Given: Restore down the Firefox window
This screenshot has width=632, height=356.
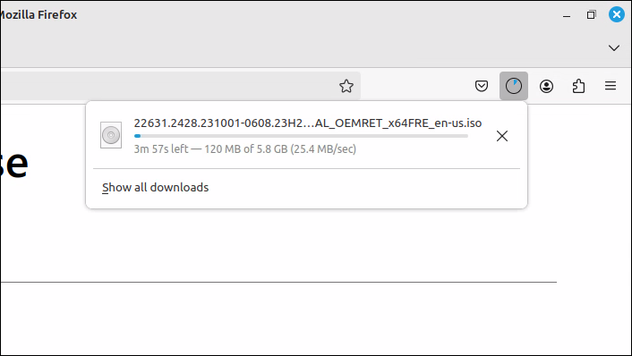Looking at the screenshot, I should [x=591, y=15].
